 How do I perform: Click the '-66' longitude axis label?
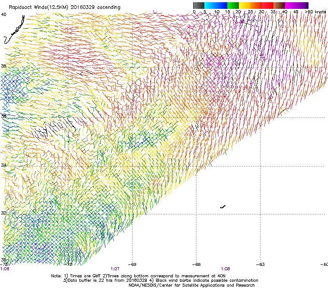tap(196, 265)
